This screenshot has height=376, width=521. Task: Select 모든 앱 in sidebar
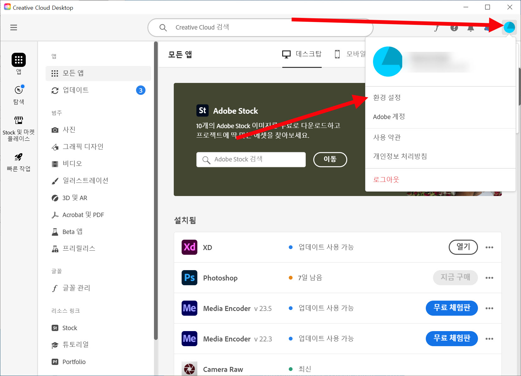pos(98,73)
